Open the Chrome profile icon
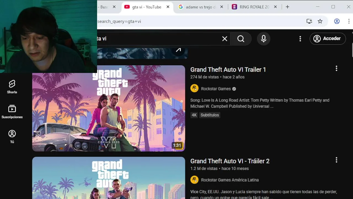 click(x=337, y=21)
